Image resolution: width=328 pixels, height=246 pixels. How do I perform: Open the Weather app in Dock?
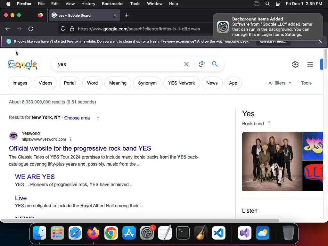263,233
